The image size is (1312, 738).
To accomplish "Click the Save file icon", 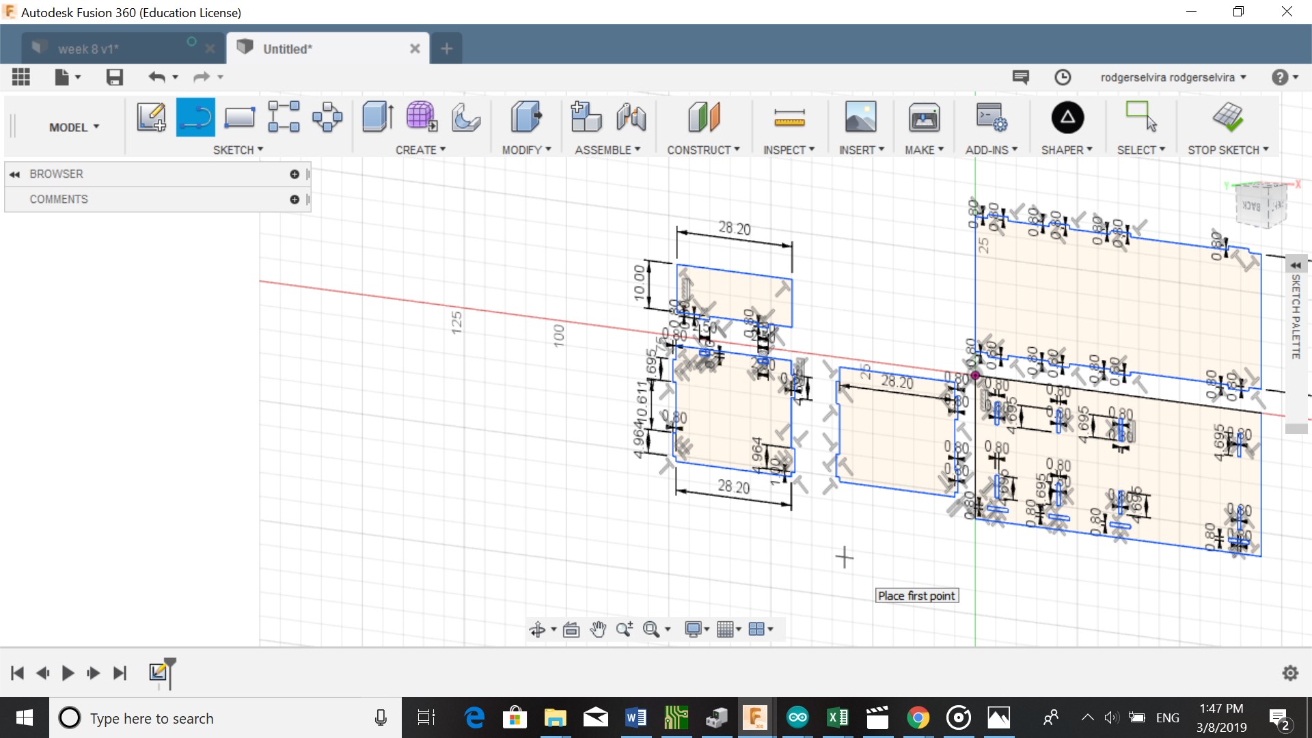I will [x=114, y=77].
